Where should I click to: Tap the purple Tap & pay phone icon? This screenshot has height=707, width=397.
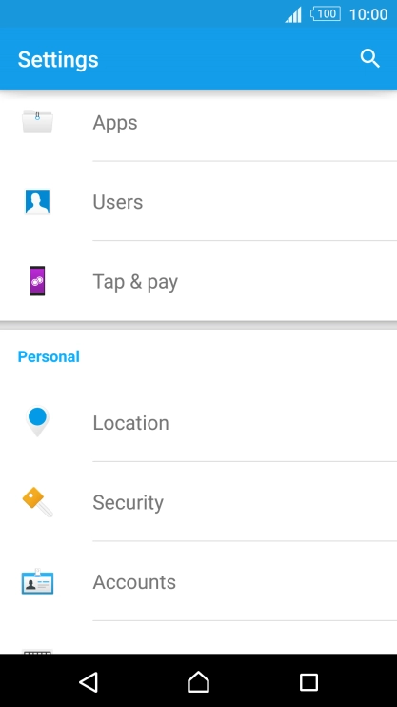37,281
